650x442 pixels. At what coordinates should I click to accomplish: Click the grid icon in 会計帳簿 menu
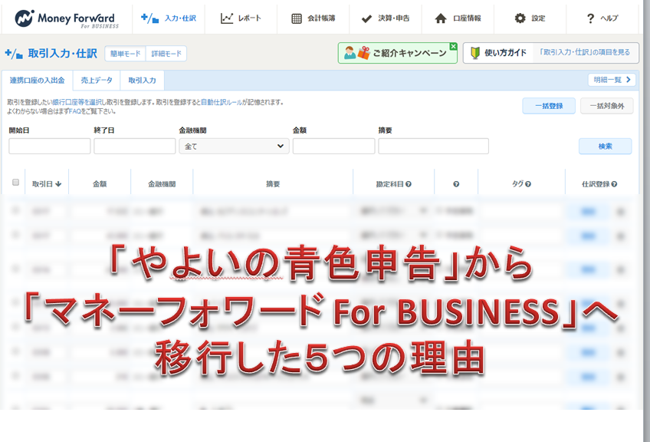pyautogui.click(x=297, y=18)
